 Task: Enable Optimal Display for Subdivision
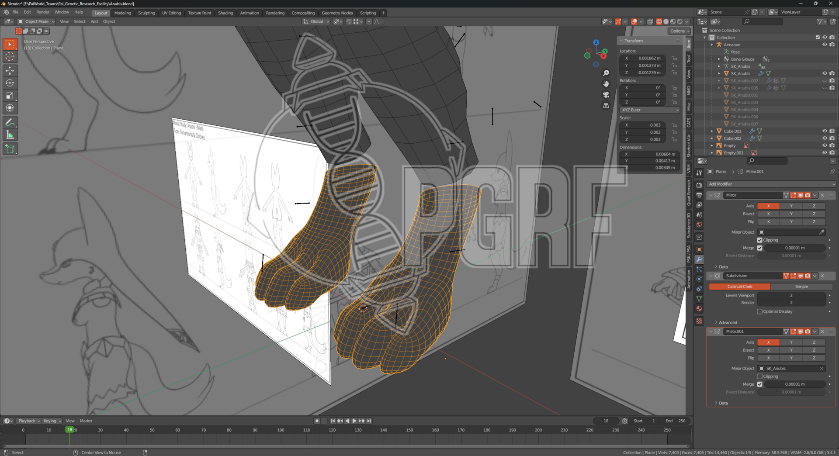759,312
